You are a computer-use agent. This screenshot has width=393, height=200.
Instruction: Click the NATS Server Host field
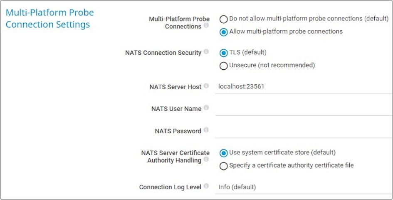tap(303, 87)
